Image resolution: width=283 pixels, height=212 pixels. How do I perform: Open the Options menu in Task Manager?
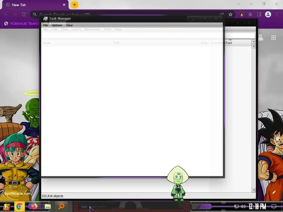[x=57, y=25]
